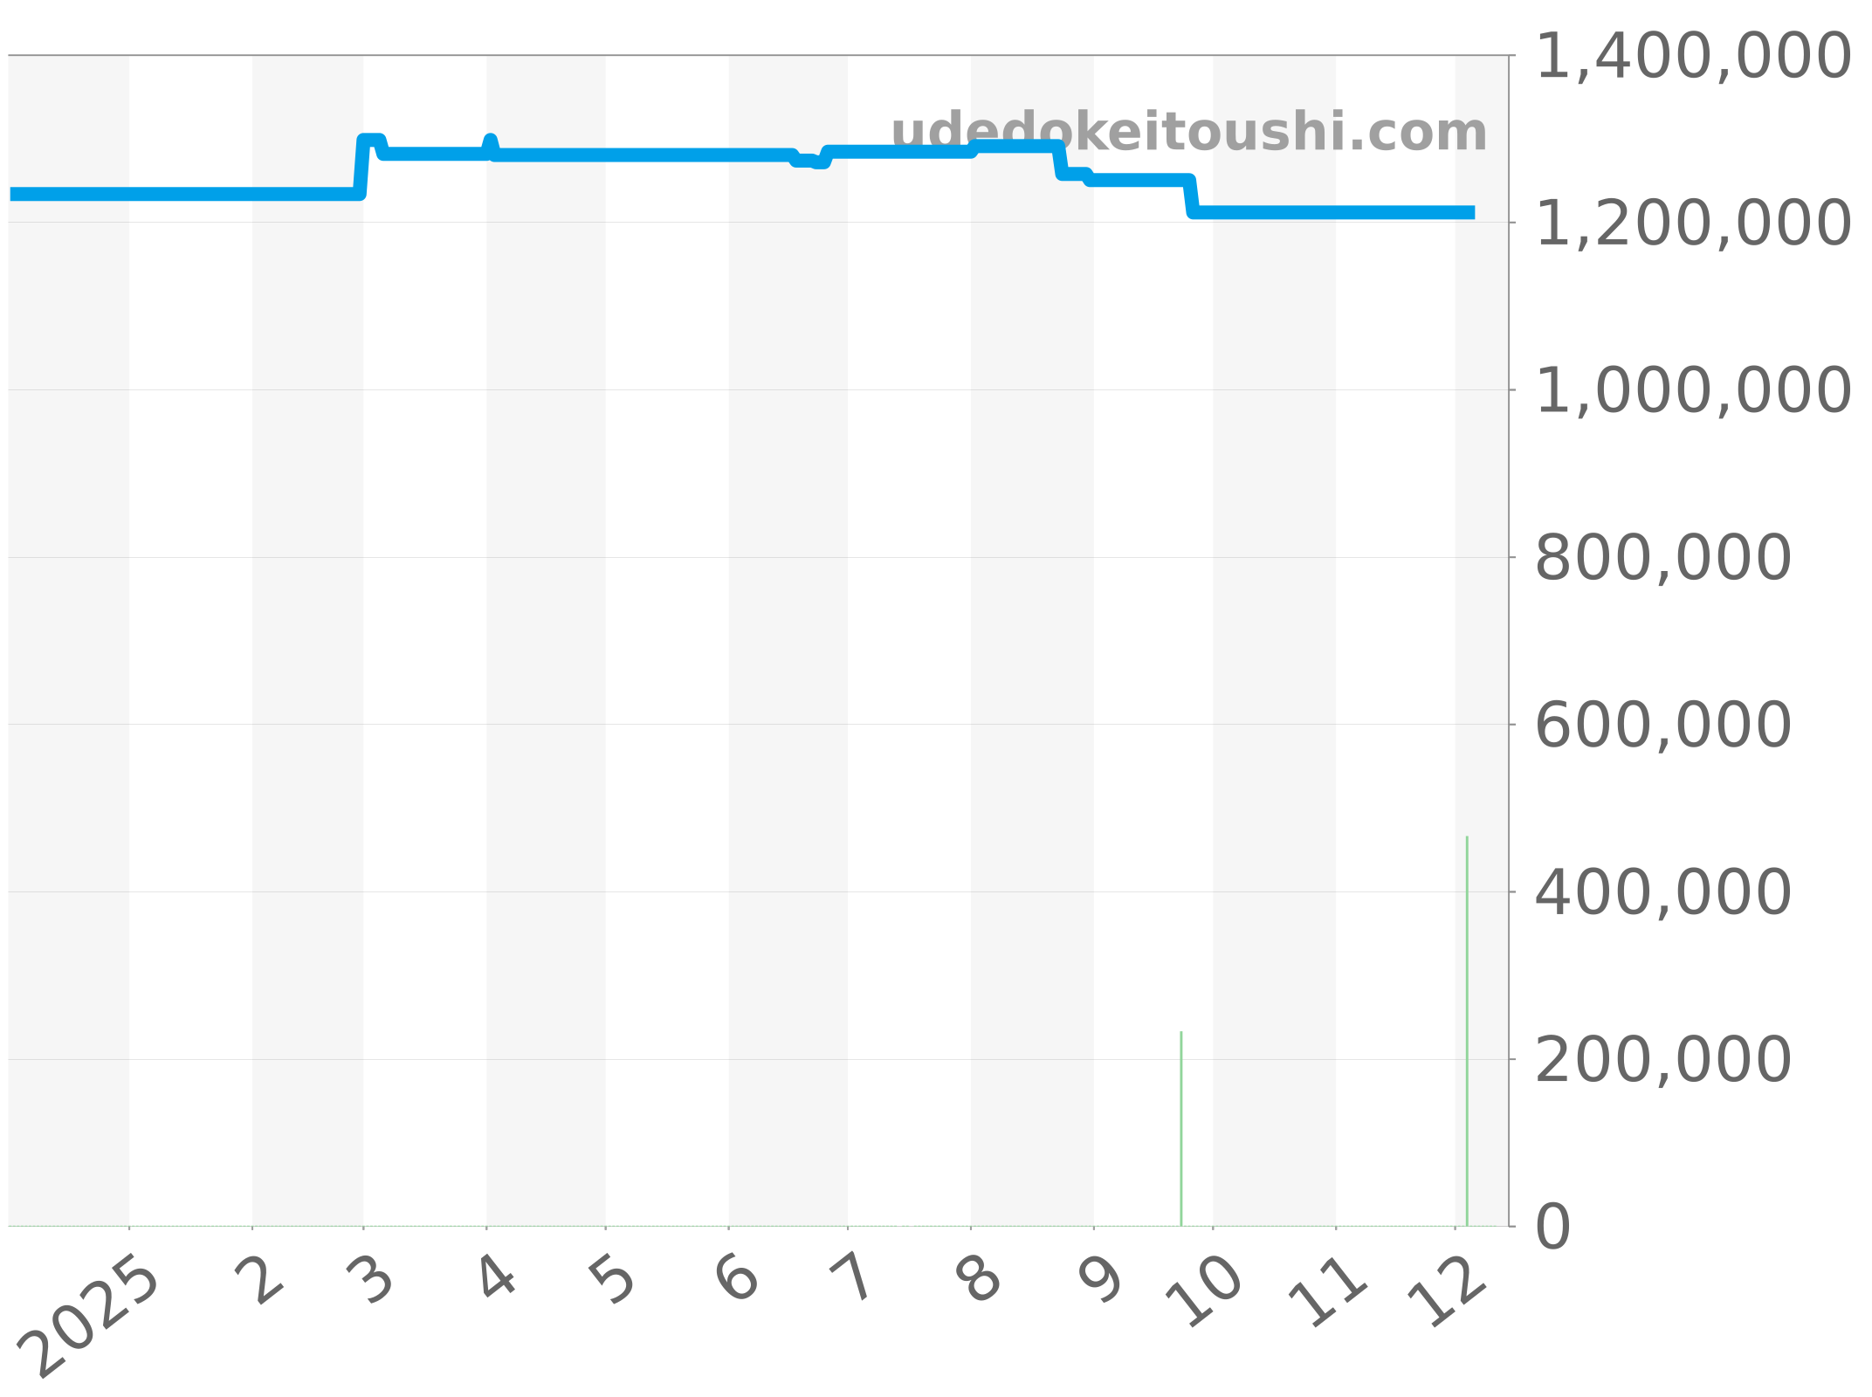Screen dimensions: 1872x1397
Task: Click the 600,000 y-axis label
Action: [x=1662, y=726]
